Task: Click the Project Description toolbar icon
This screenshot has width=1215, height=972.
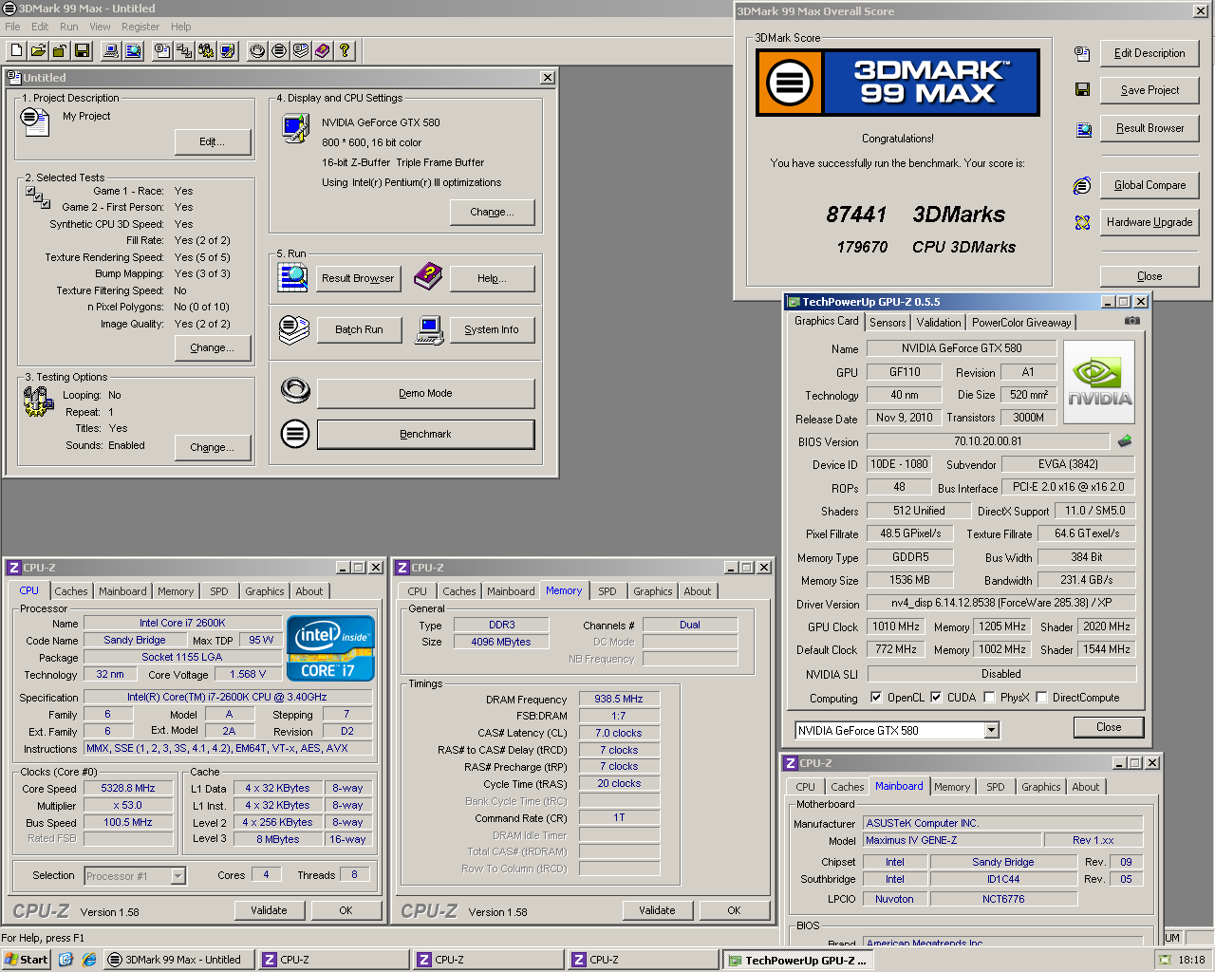Action: [x=163, y=50]
